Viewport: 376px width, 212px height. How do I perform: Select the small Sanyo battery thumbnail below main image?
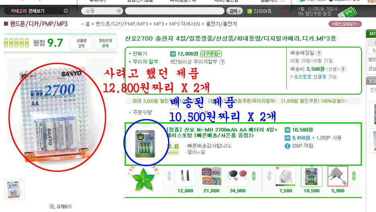(x=14, y=189)
